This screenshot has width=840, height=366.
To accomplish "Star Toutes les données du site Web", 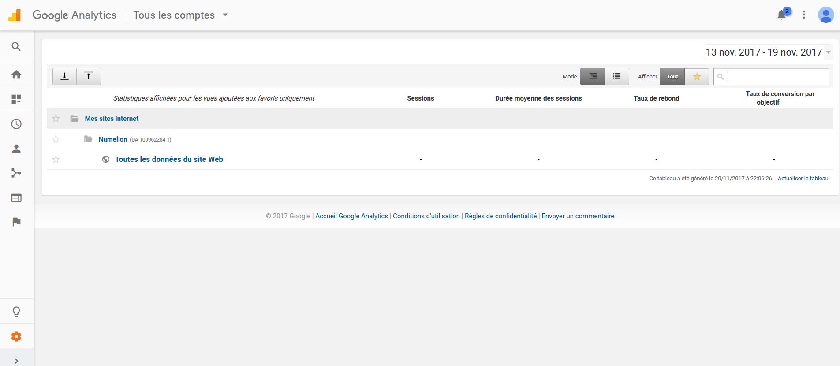I will pos(56,159).
